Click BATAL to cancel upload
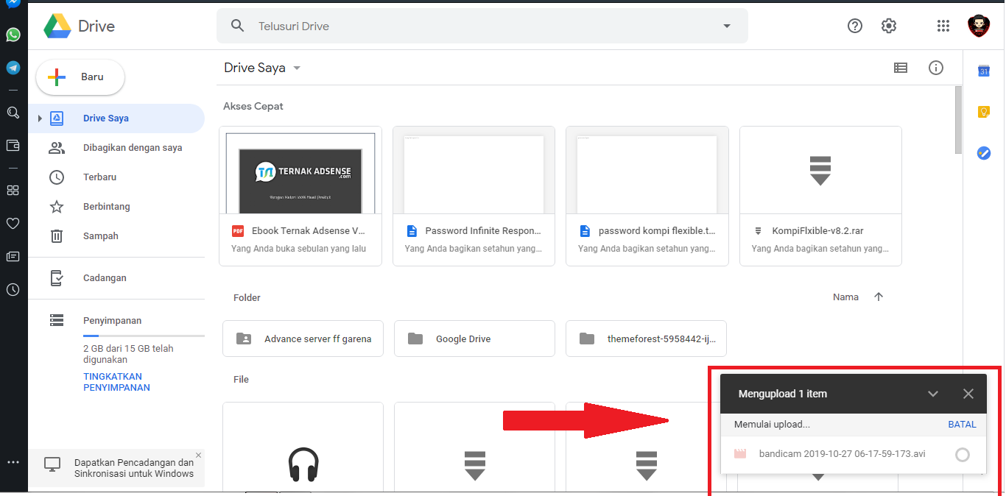The width and height of the screenshot is (1006, 496). point(962,425)
